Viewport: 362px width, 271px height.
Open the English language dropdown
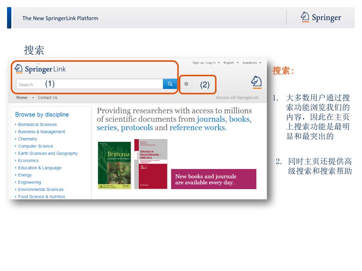pos(231,63)
